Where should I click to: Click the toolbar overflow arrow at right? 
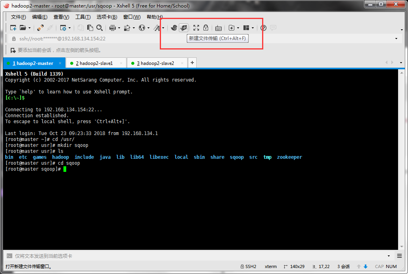[x=402, y=30]
